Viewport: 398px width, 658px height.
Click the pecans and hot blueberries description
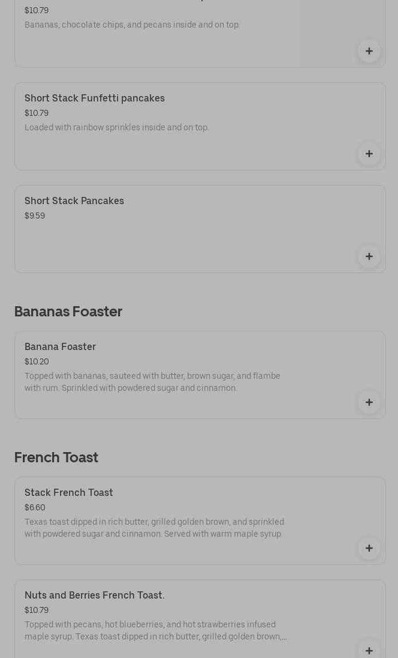[x=155, y=630]
